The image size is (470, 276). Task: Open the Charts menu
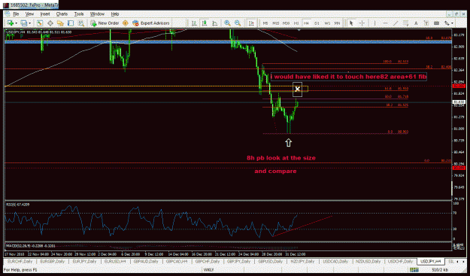click(62, 14)
